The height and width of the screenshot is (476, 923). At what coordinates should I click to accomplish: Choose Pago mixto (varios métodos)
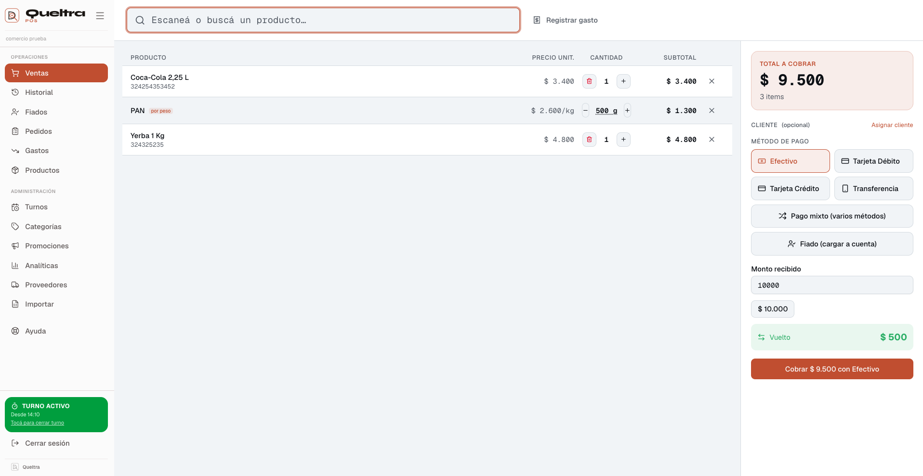pos(832,216)
